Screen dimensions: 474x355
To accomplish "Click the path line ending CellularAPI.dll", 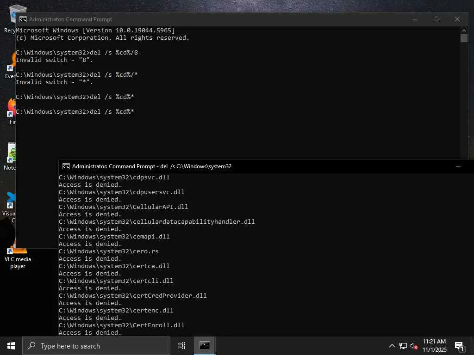I will 123,207.
